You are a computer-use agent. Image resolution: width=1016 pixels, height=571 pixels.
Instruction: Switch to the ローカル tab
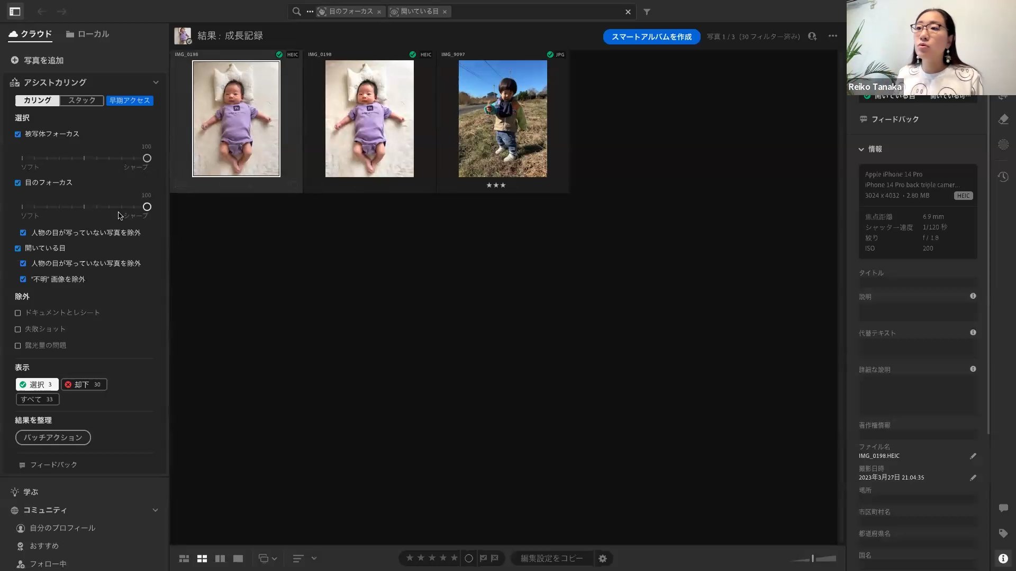click(x=87, y=34)
